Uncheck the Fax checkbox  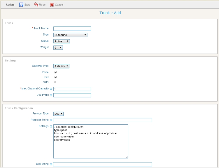pyautogui.click(x=55, y=77)
